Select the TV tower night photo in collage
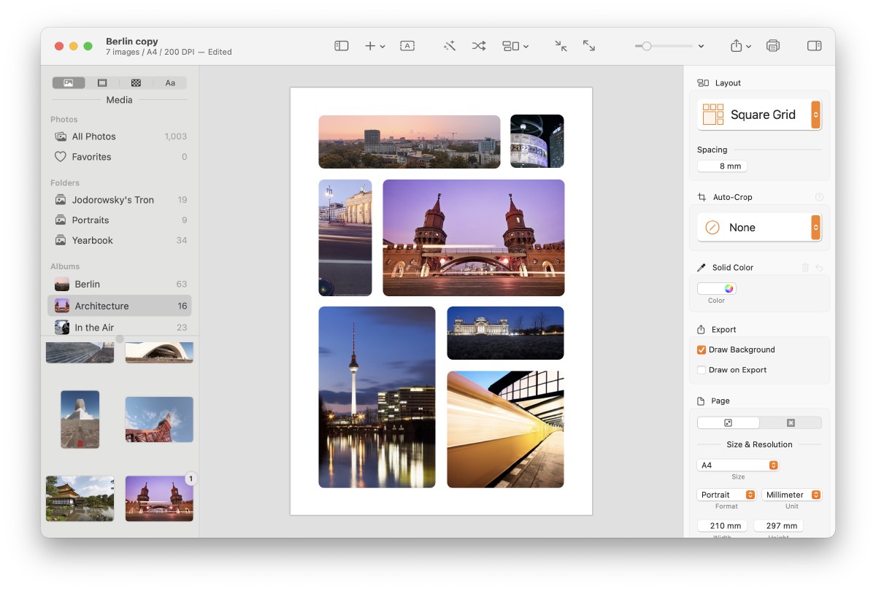Screen dimensions: 876x591 pyautogui.click(x=377, y=397)
